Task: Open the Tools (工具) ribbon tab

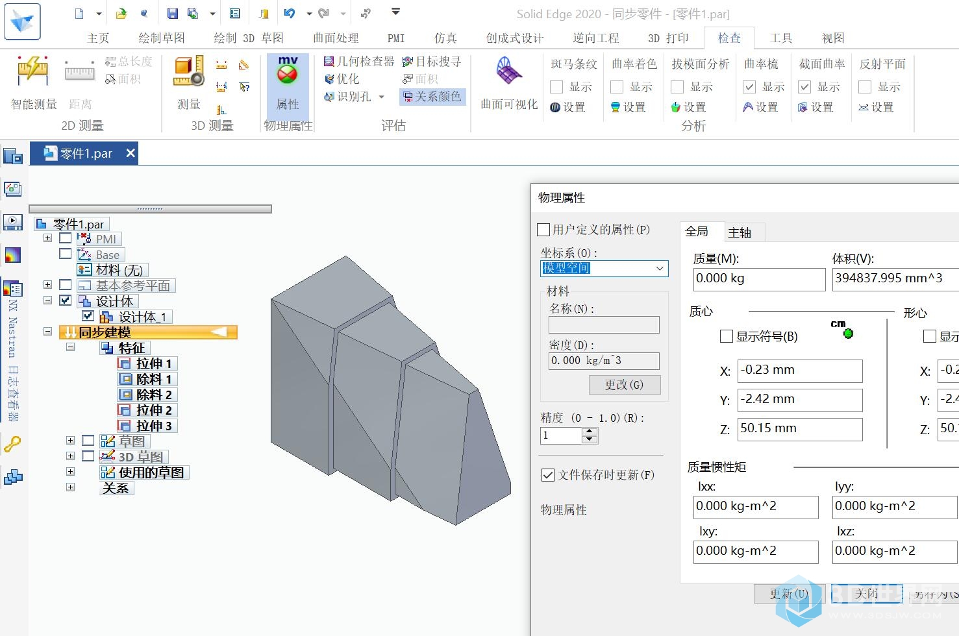Action: tap(781, 38)
